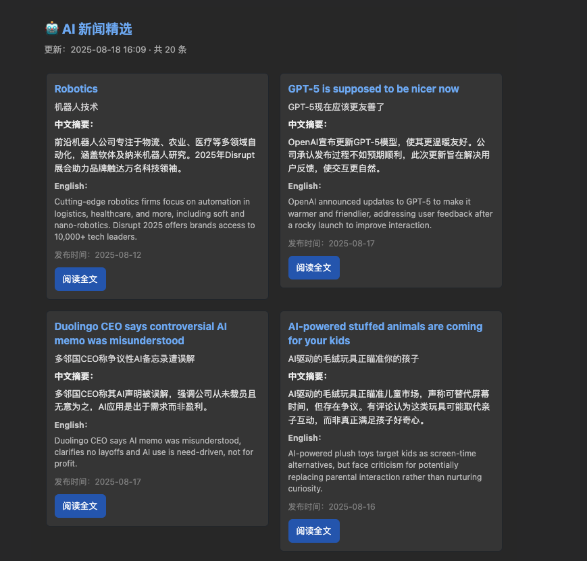Click publish date '2025-08-17' in GPT-5 card

point(351,244)
